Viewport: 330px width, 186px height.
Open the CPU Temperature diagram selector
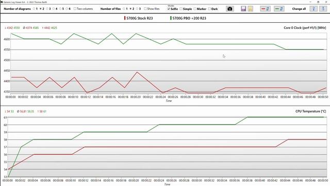point(310,112)
